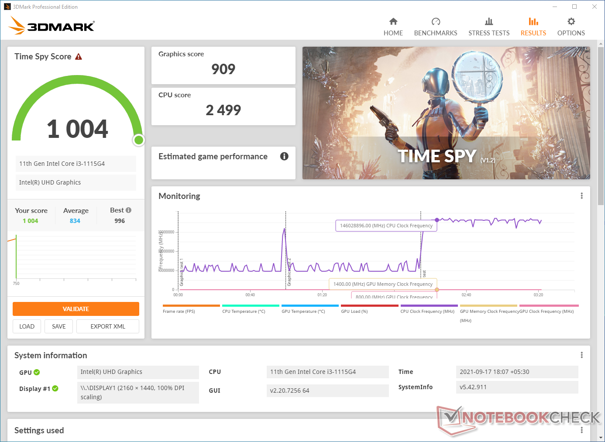This screenshot has height=442, width=605.
Task: Click the Intel(R) UHD Graphics field under the score
Action: pos(76,182)
